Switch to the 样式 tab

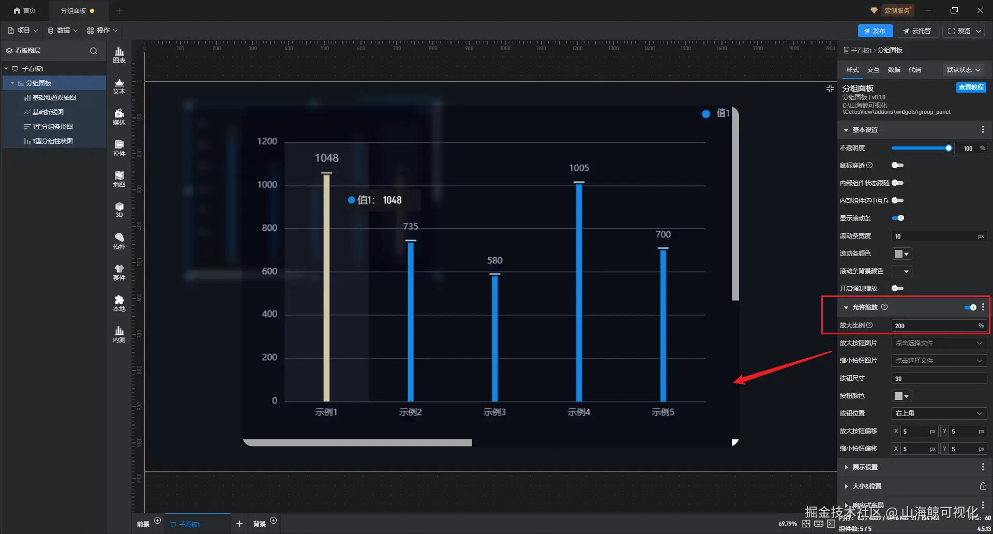click(852, 69)
